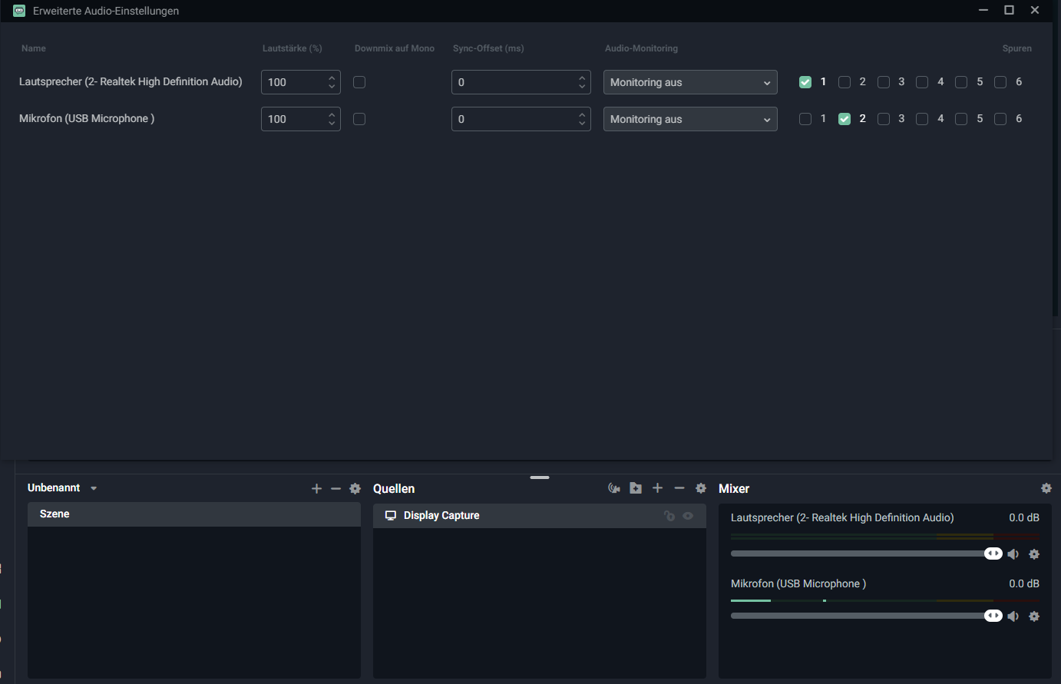Focus the Lautsprecher Sync-Offset field

(521, 82)
